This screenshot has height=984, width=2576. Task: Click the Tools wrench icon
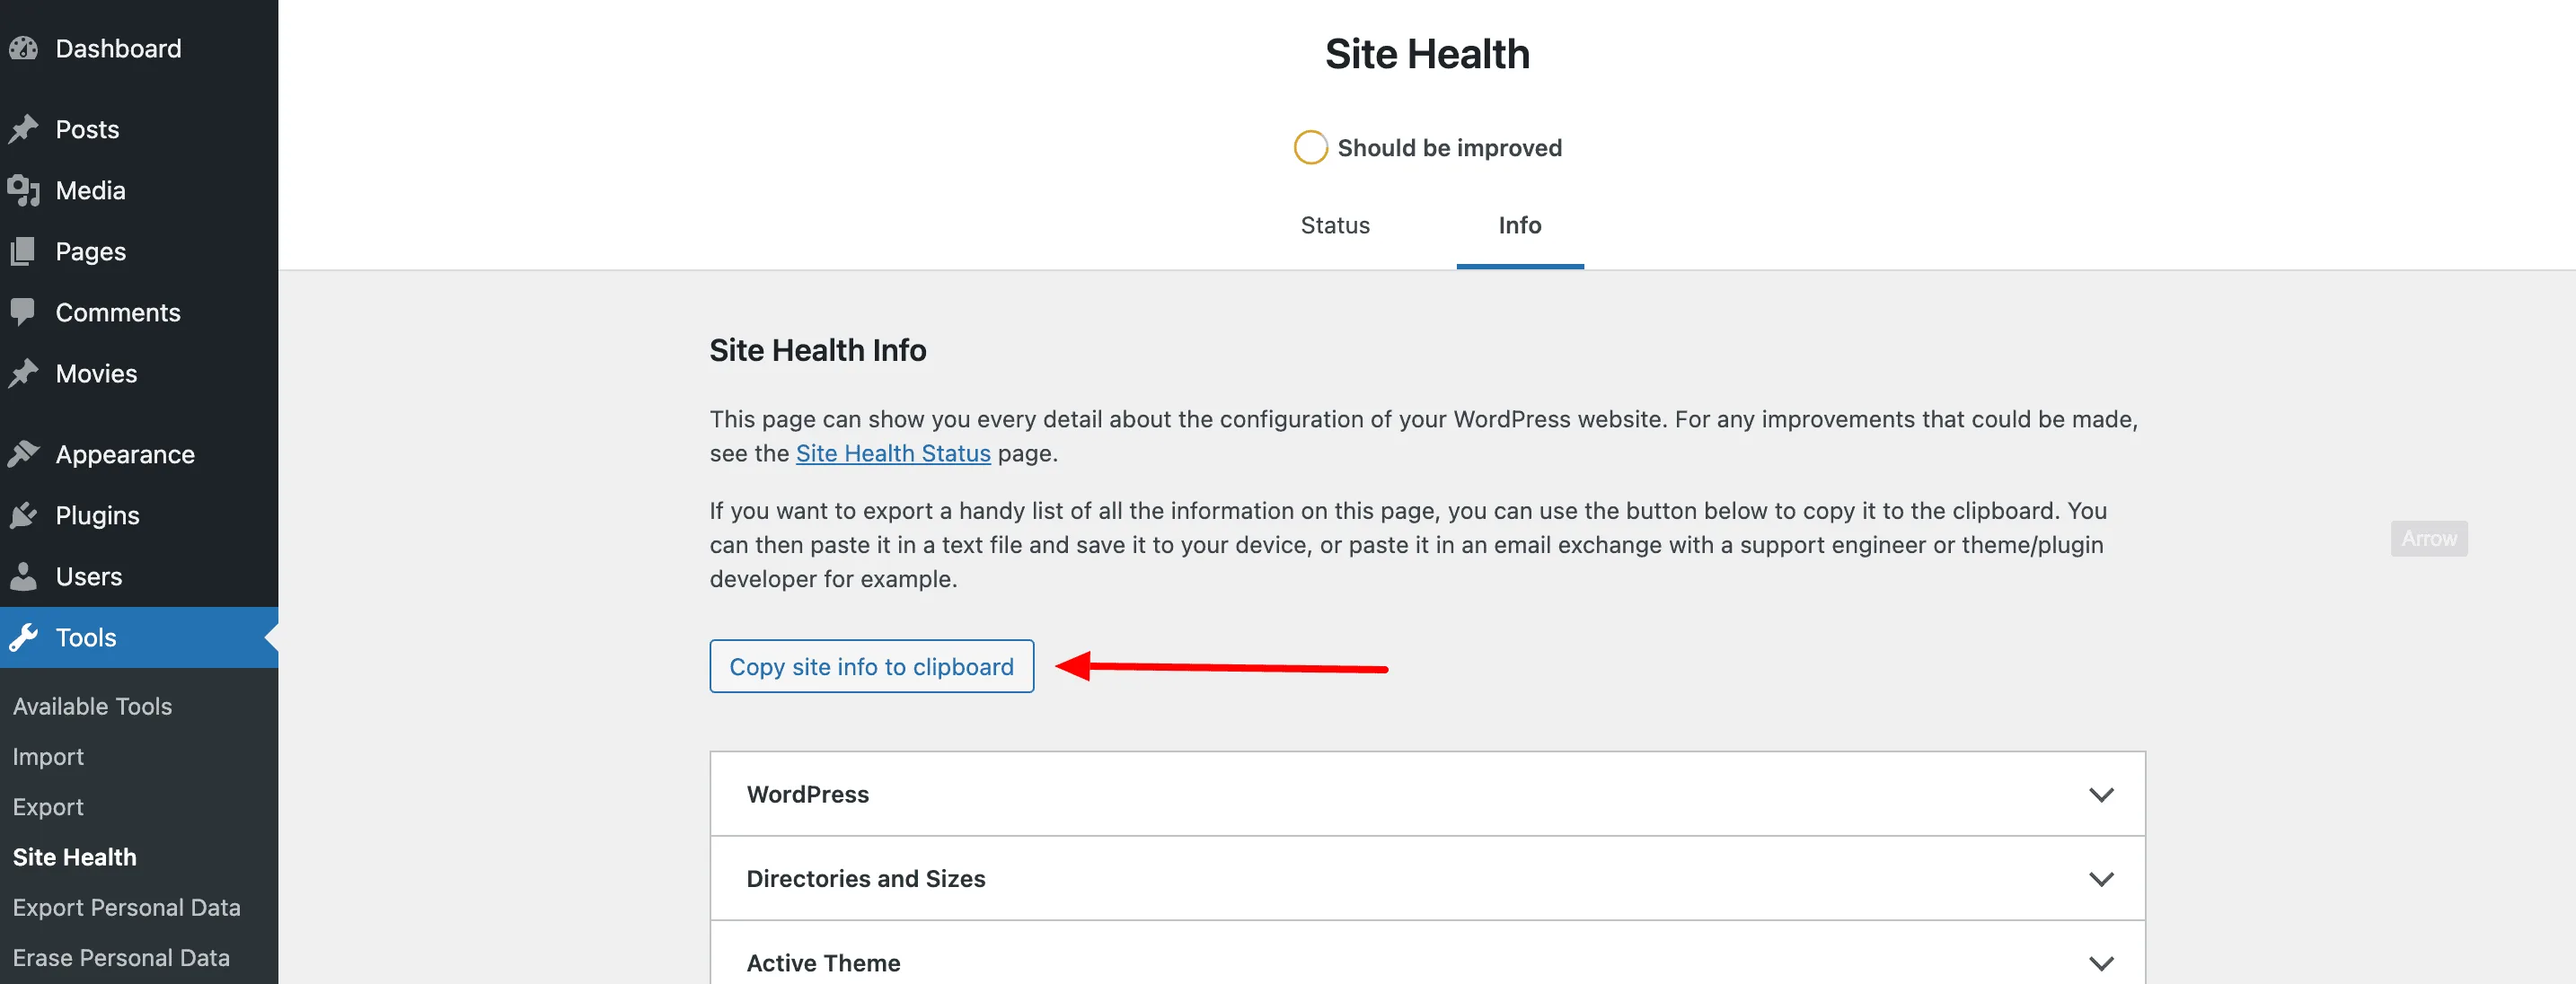tap(23, 637)
